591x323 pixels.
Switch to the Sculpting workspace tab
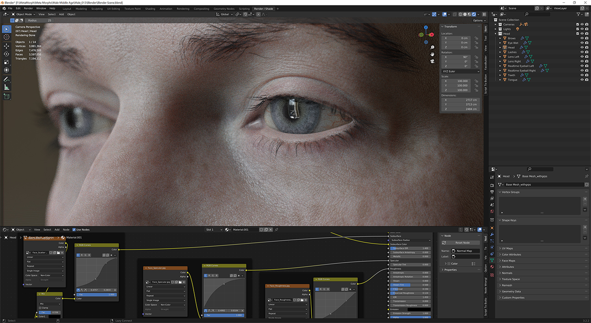click(x=97, y=9)
